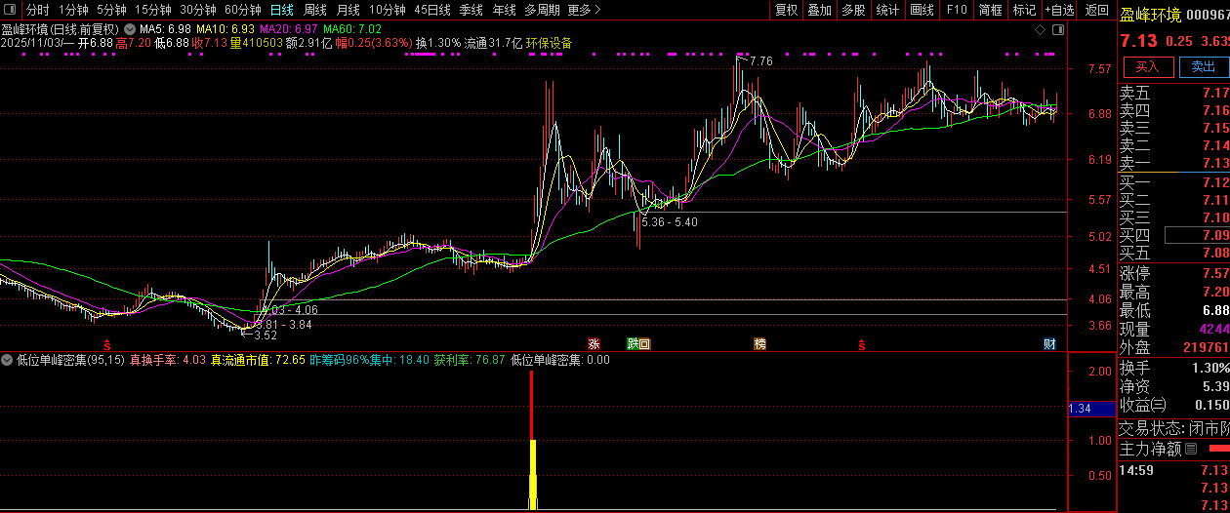Select the 日线 daily period tab
The height and width of the screenshot is (513, 1230).
tap(281, 10)
